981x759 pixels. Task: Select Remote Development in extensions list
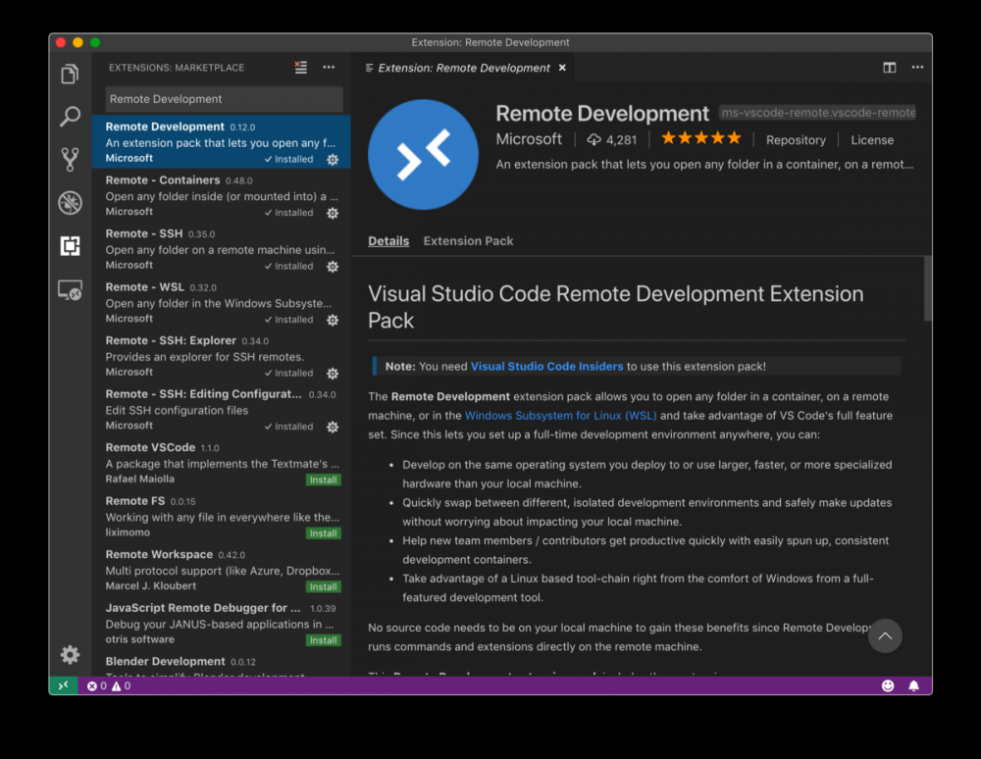click(222, 142)
